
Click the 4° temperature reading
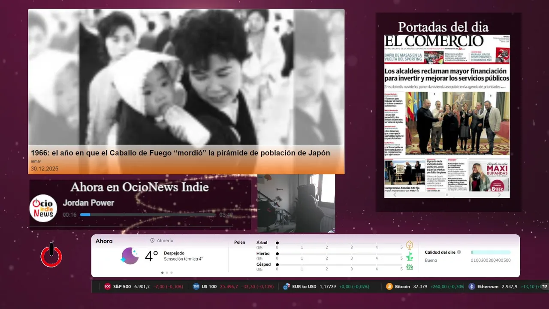151,256
